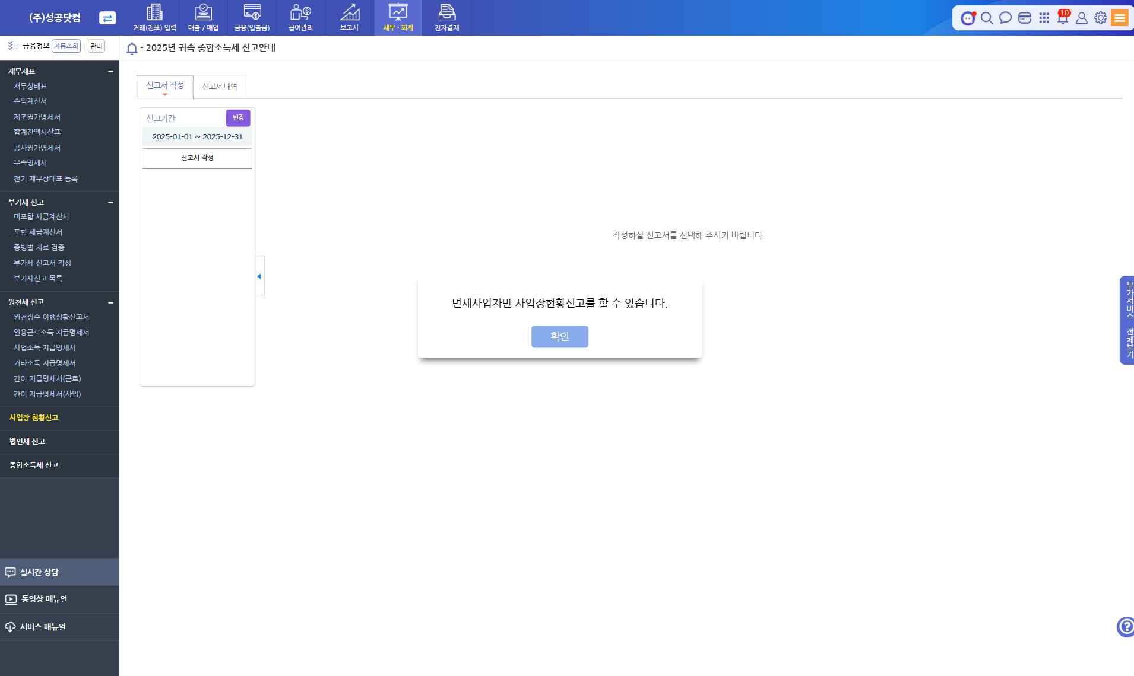Open 공사원가명세서 in sidebar

(x=37, y=148)
